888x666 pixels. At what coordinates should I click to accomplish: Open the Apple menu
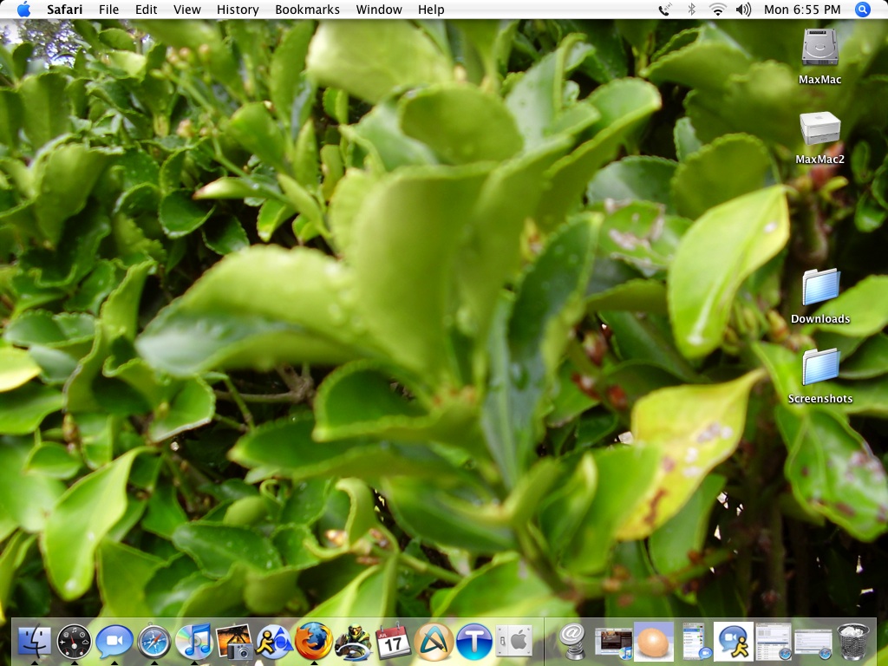(x=23, y=10)
